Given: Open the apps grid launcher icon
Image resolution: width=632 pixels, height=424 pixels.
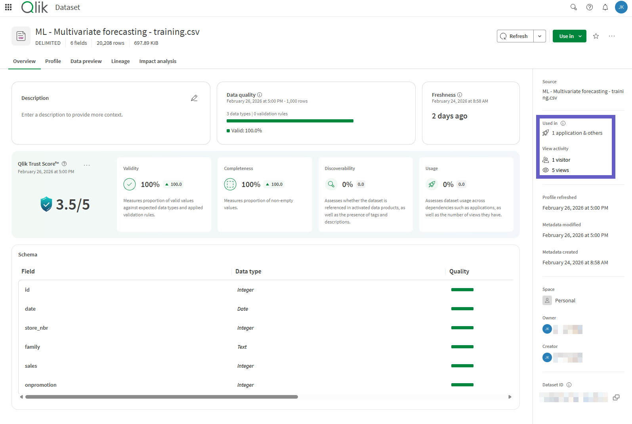Looking at the screenshot, I should point(8,7).
